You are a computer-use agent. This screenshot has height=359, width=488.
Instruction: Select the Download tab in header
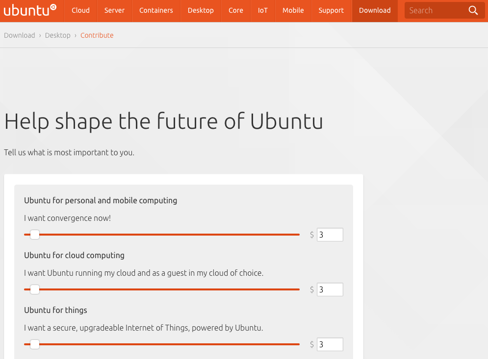pos(375,10)
